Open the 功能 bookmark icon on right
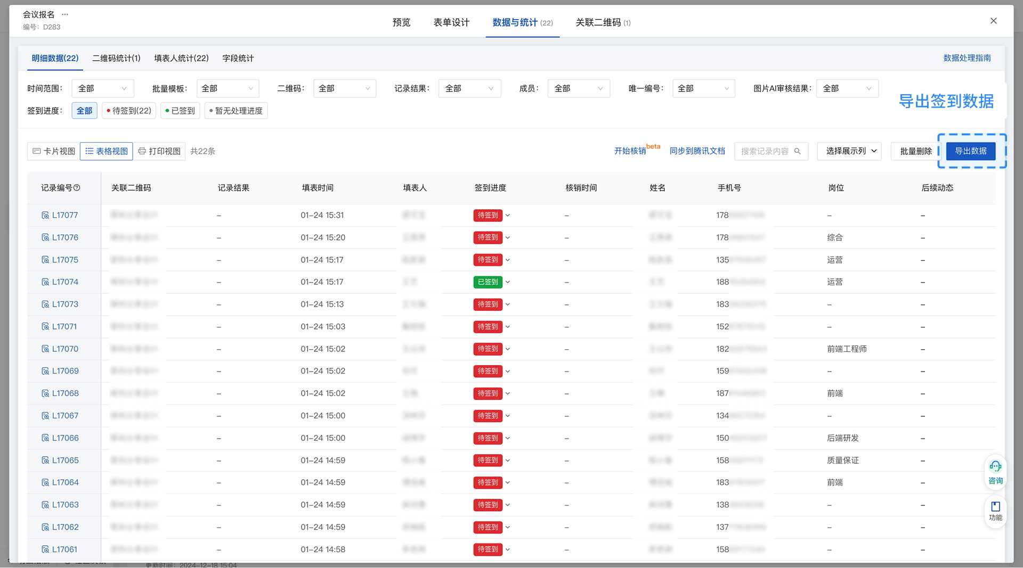Image resolution: width=1023 pixels, height=568 pixels. [995, 506]
